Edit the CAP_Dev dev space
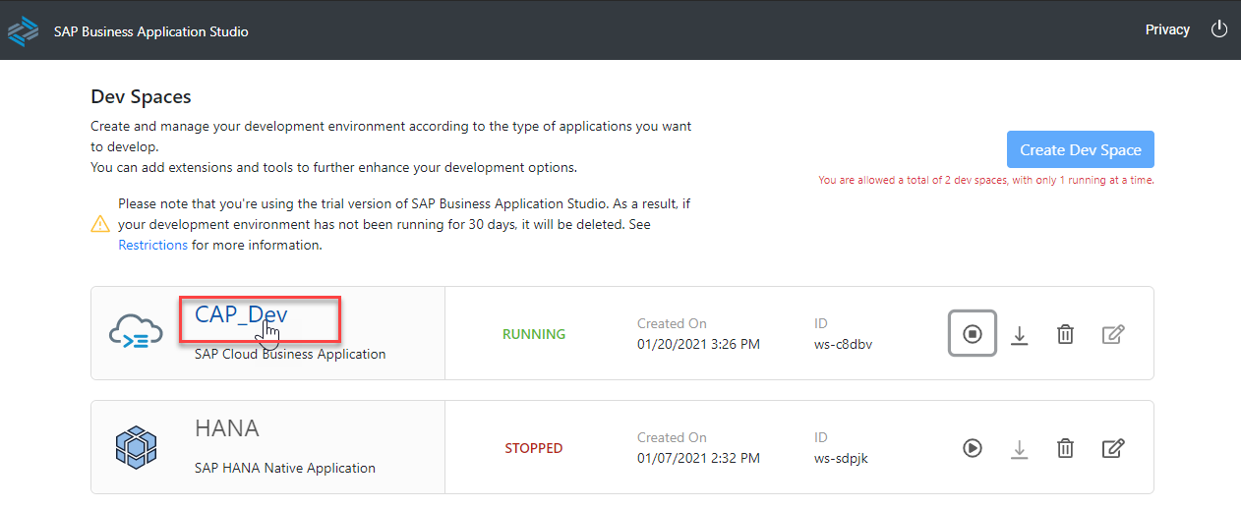Screen dimensions: 1241x508 [1113, 334]
